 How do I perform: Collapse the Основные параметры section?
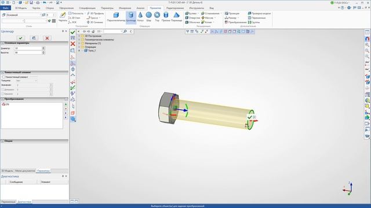click(x=2, y=43)
